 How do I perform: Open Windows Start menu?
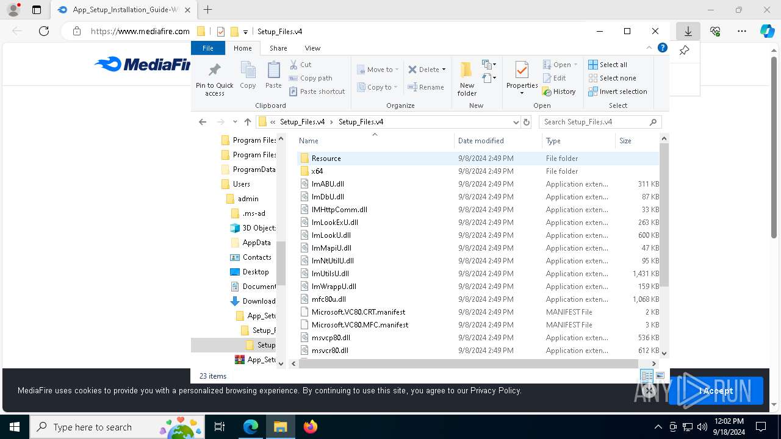(15, 427)
